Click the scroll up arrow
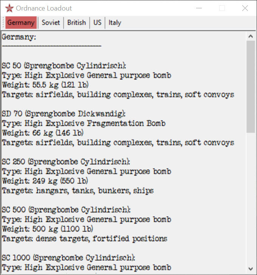This screenshot has height=275, width=257. click(250, 37)
